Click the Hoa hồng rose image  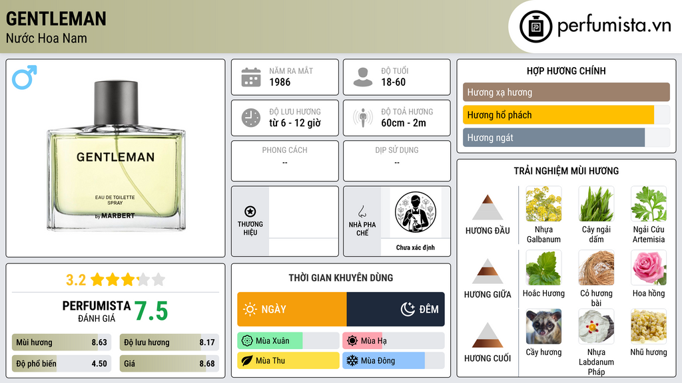point(649,268)
